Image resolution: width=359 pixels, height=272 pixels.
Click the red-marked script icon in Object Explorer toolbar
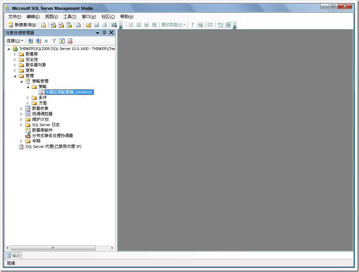tap(70, 41)
